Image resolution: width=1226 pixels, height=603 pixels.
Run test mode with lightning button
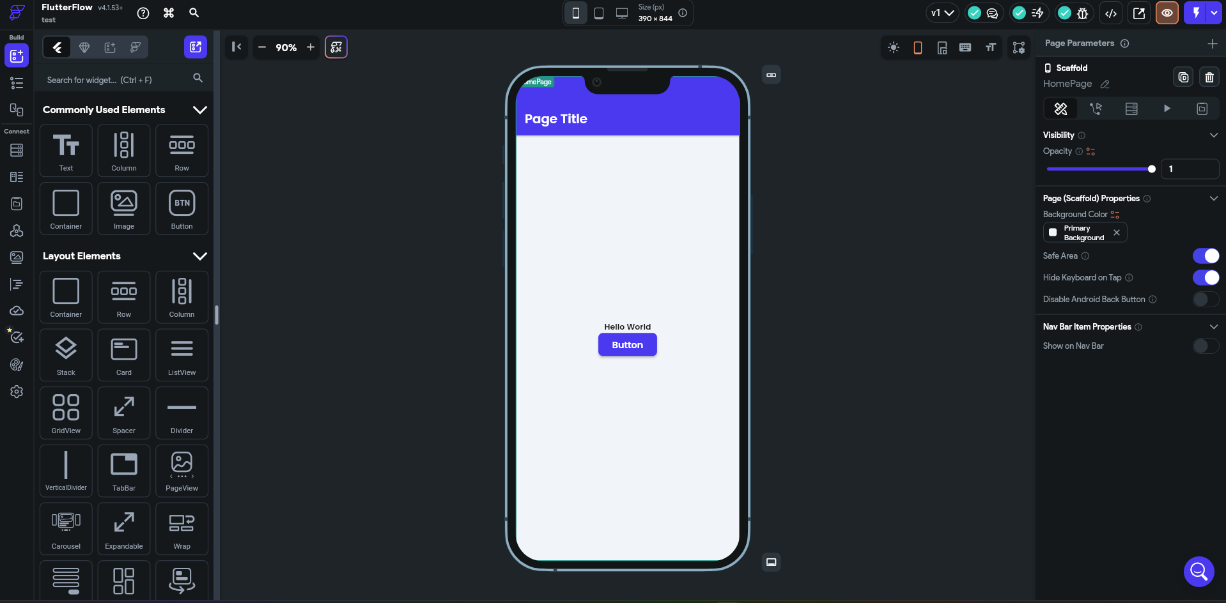coord(1195,13)
